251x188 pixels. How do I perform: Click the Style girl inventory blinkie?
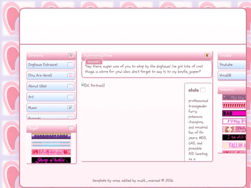point(234,130)
